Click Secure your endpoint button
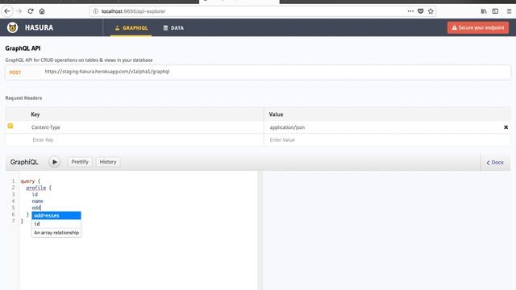This screenshot has height=290, width=516. click(478, 27)
